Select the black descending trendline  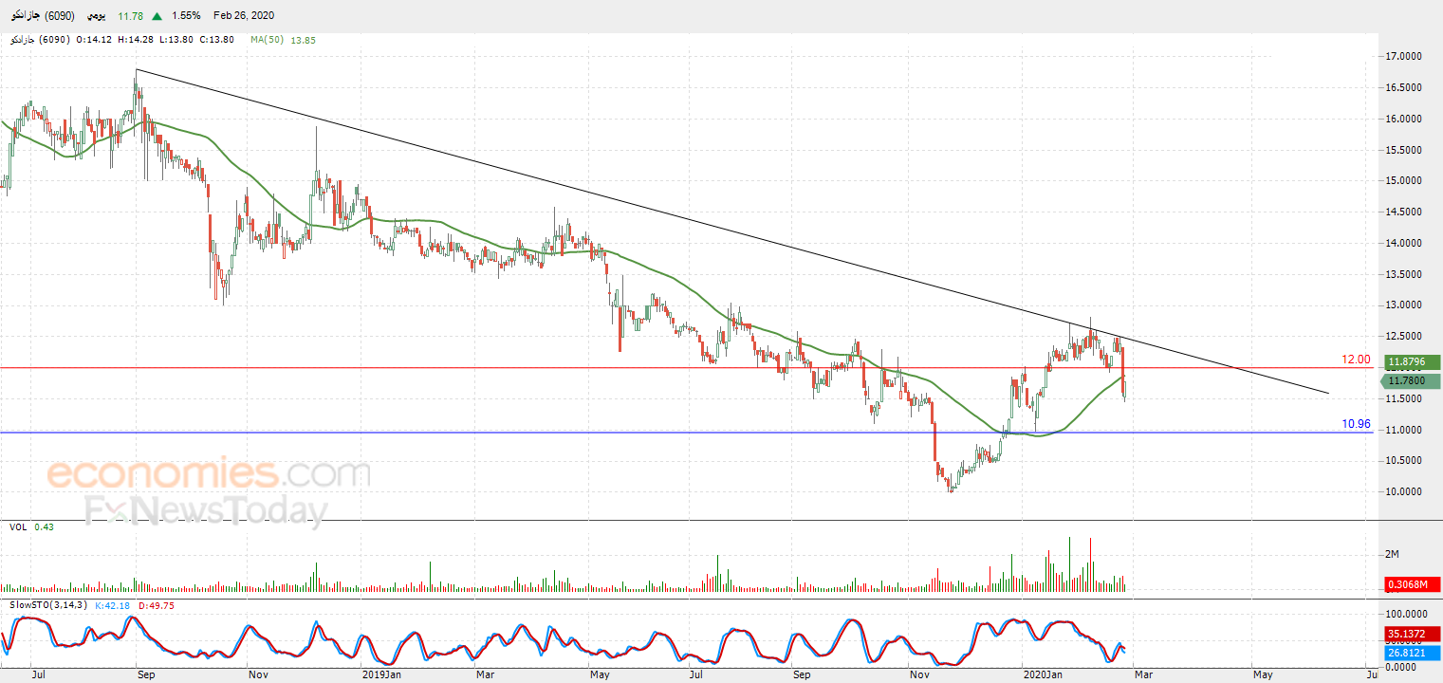point(732,231)
